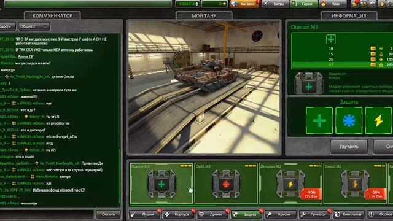
Task: Open the Набиваем фонд играем1 час СР link
Action: (59, 190)
